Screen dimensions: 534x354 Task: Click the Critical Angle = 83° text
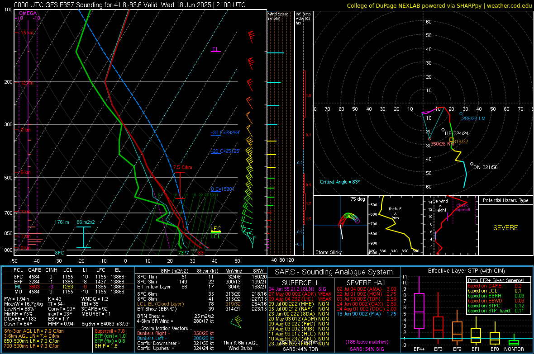[x=340, y=182]
